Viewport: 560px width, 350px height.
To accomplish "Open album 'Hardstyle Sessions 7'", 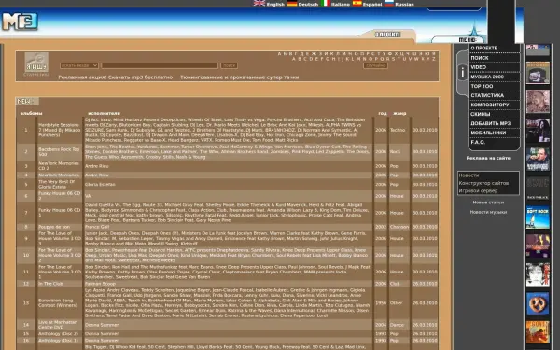I will (60, 130).
